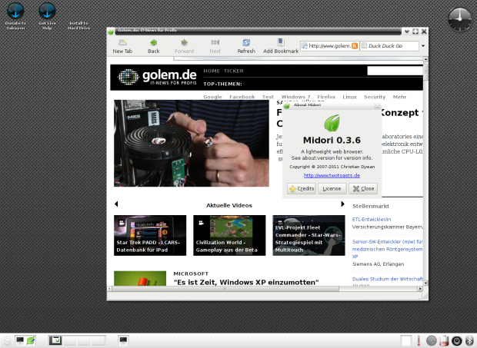Show previous videos with left arrow
Screen dimensions: 477x348
[x=116, y=204]
